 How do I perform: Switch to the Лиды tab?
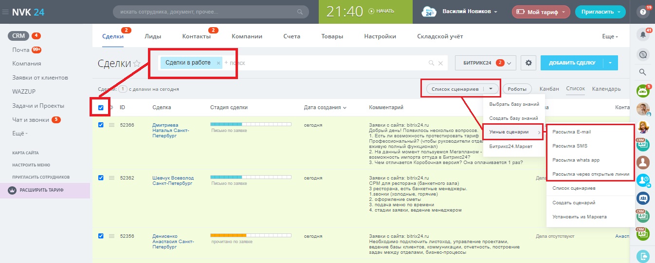[153, 36]
